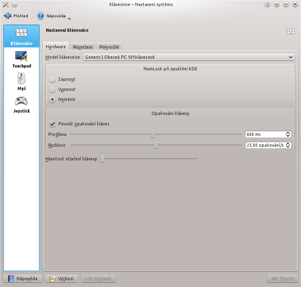The width and height of the screenshot is (301, 287).
Task: Switch to the Rozvržení tab
Action: (83, 47)
